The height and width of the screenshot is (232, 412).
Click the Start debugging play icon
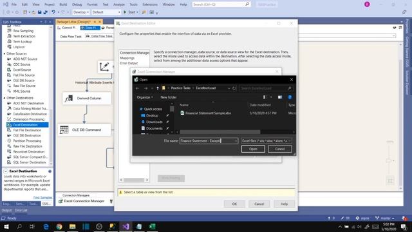point(125,12)
